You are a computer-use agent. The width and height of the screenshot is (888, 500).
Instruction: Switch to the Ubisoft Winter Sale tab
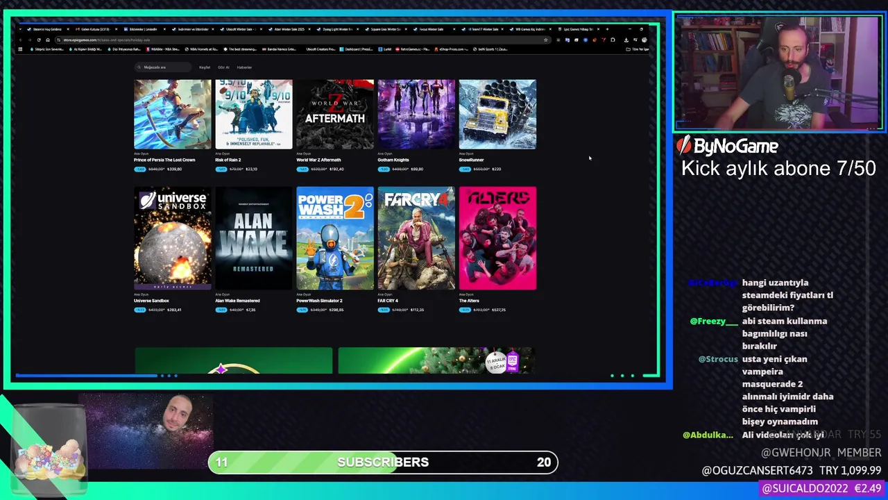[239, 29]
